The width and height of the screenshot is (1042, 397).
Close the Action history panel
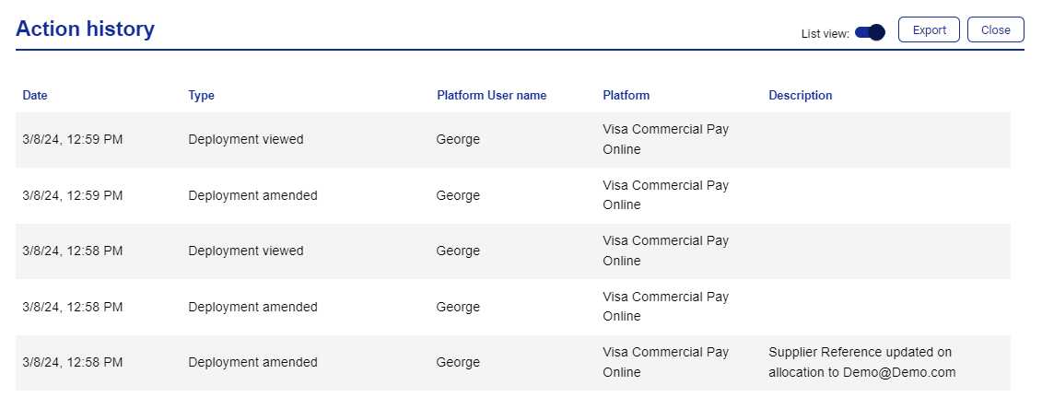tap(996, 29)
